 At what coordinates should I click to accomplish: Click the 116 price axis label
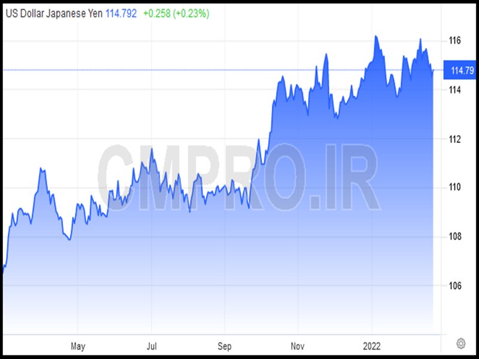[454, 40]
